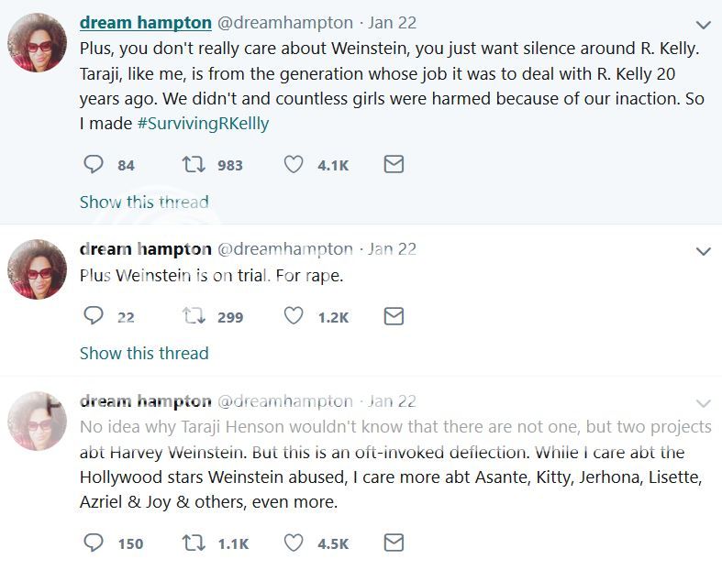
Task: Retweet the tweet with 299 retweets
Action: (x=194, y=316)
